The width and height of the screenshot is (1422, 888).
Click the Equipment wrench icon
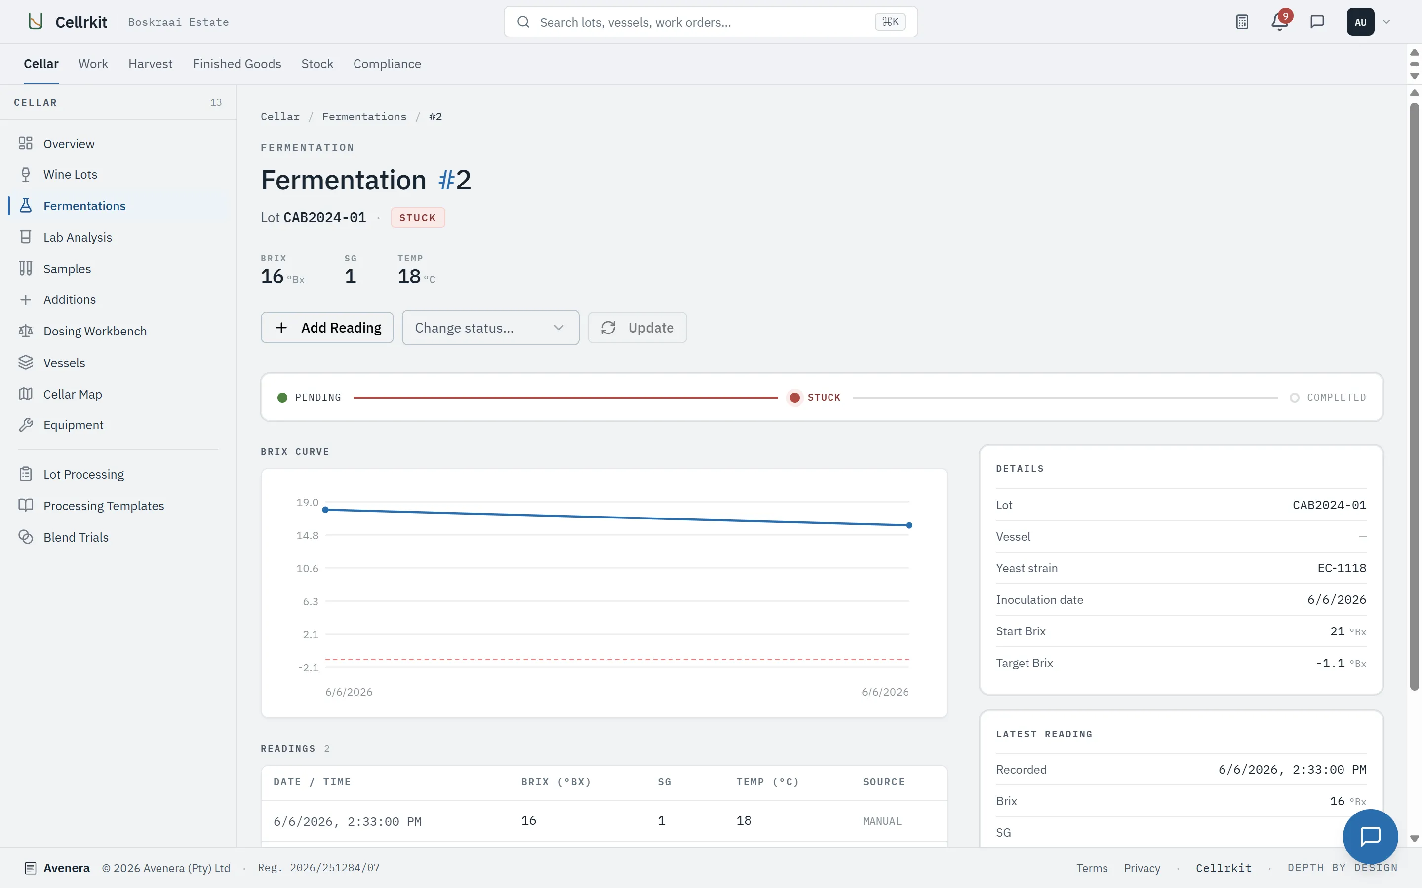(25, 425)
